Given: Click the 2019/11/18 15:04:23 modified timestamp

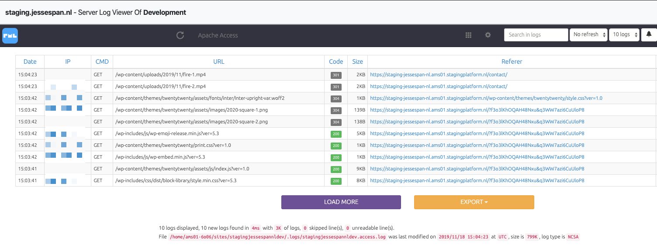Looking at the screenshot, I should click(463, 237).
